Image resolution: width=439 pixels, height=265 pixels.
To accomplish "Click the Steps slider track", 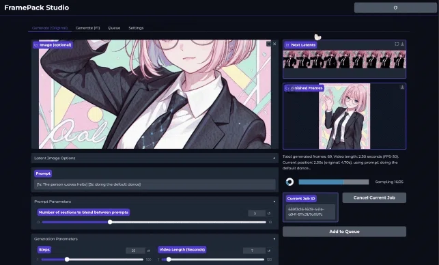I will click(x=92, y=260).
